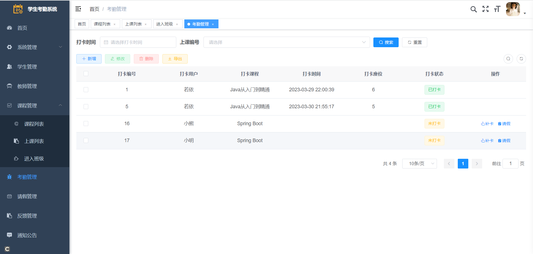
Task: Open the avatar dropdown caret
Action: pyautogui.click(x=525, y=13)
